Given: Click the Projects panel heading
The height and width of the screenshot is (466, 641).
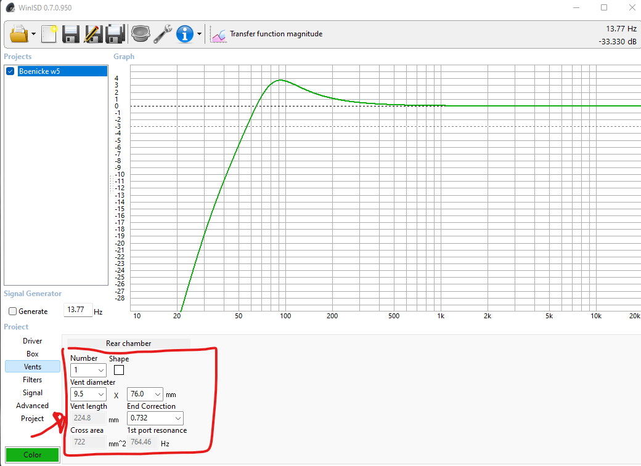Looking at the screenshot, I should [18, 57].
